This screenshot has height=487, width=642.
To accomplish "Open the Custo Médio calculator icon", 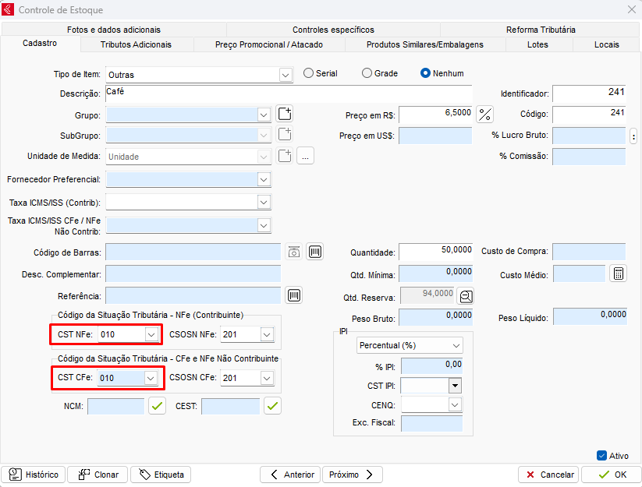I will click(618, 274).
